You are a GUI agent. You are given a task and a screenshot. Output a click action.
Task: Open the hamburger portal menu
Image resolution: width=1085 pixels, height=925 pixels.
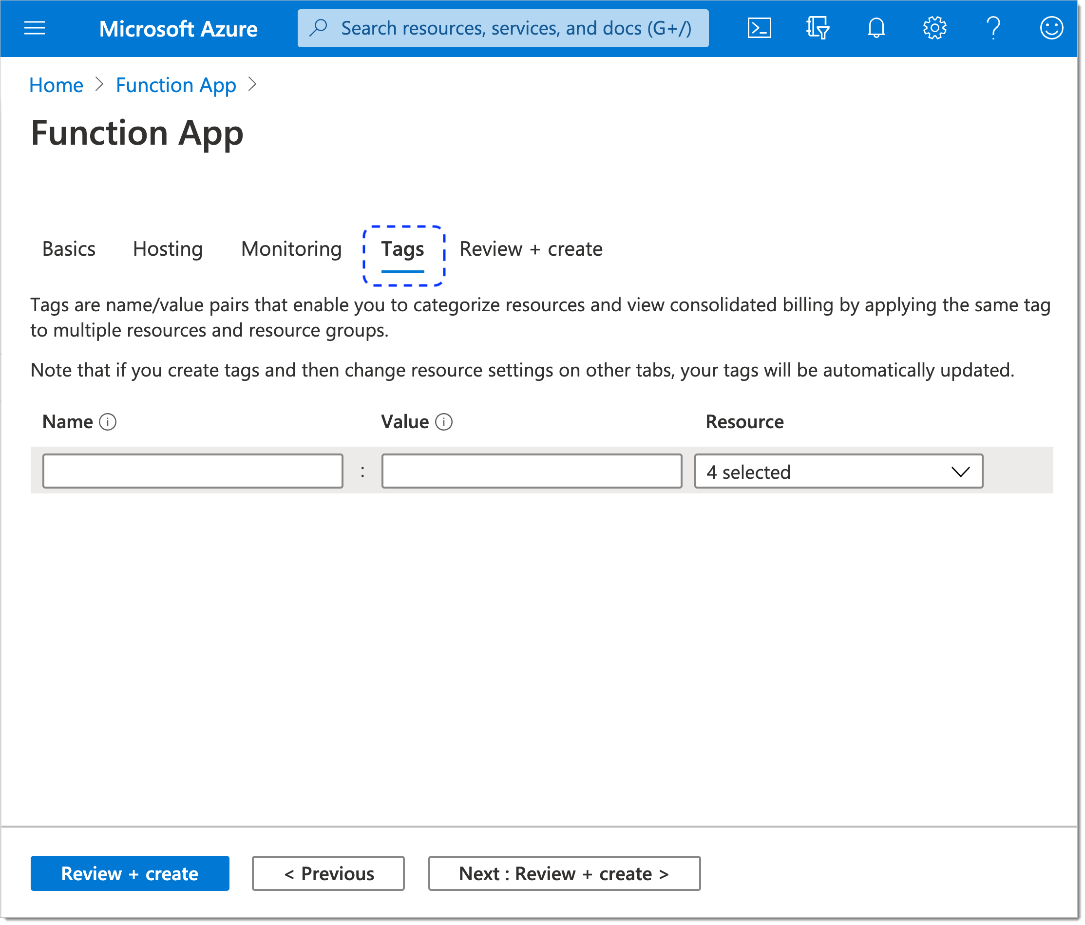[35, 28]
